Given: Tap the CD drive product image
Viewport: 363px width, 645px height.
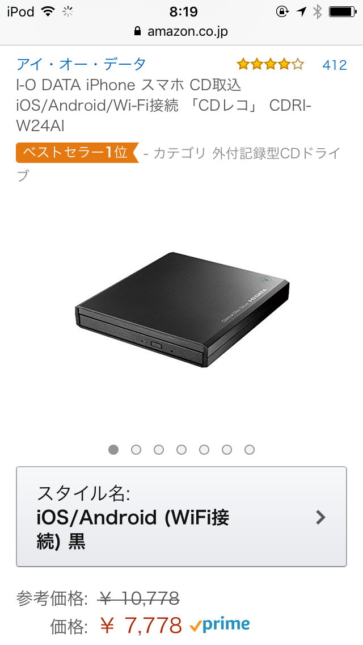Looking at the screenshot, I should click(182, 309).
